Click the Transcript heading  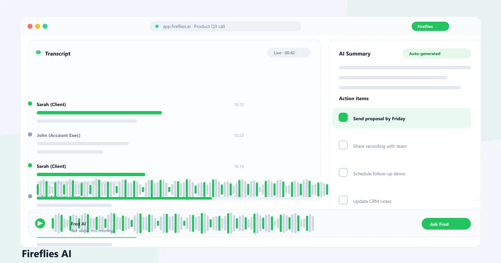tap(58, 53)
